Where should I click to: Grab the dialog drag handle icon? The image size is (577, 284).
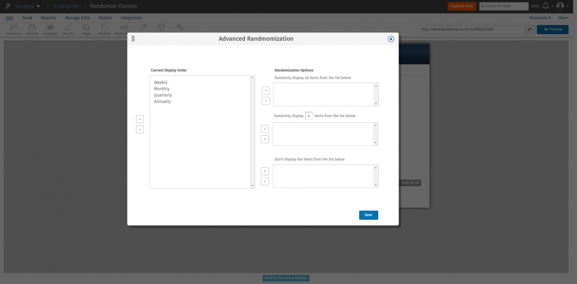133,39
